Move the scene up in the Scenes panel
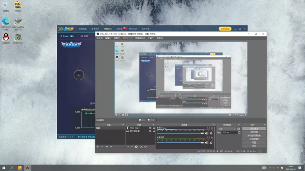 (x=107, y=147)
